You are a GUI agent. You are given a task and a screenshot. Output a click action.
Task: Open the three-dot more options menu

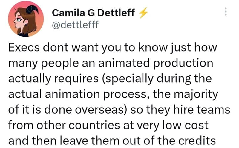(226, 12)
